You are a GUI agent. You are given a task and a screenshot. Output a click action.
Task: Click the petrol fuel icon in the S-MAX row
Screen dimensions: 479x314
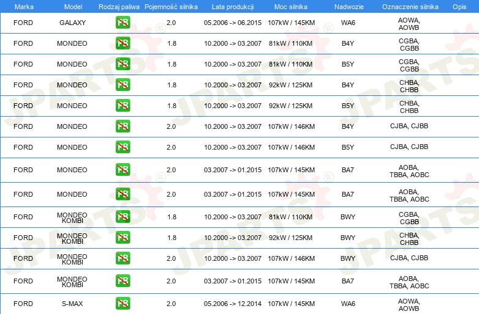click(123, 304)
